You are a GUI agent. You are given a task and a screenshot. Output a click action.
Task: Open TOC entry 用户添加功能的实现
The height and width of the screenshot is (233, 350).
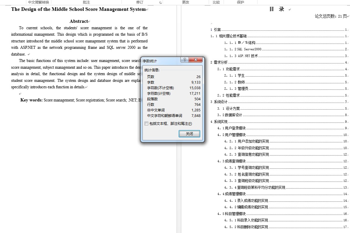click(286, 141)
